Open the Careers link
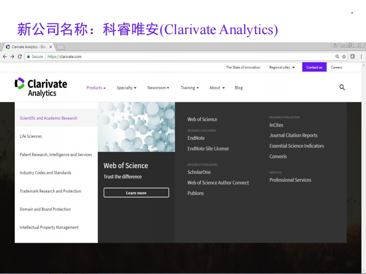 coord(336,67)
